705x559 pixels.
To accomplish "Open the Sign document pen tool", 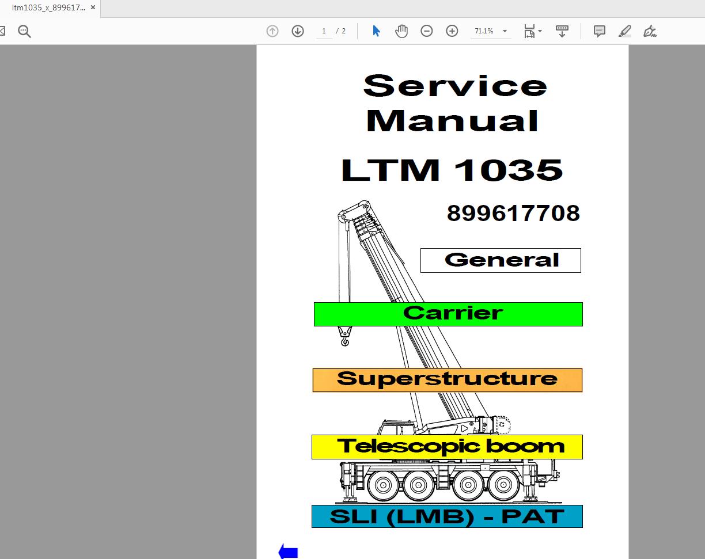I will pyautogui.click(x=650, y=31).
